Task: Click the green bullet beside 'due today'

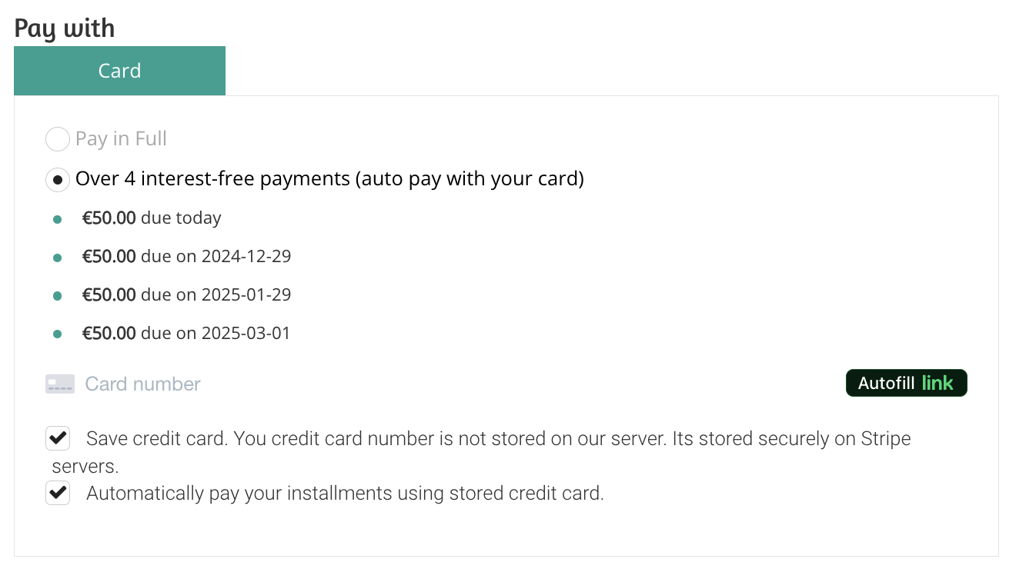Action: [x=57, y=220]
